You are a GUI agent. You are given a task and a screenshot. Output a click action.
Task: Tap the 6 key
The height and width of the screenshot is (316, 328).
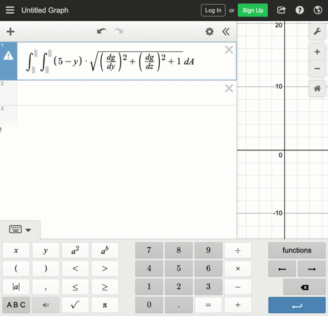pyautogui.click(x=208, y=269)
